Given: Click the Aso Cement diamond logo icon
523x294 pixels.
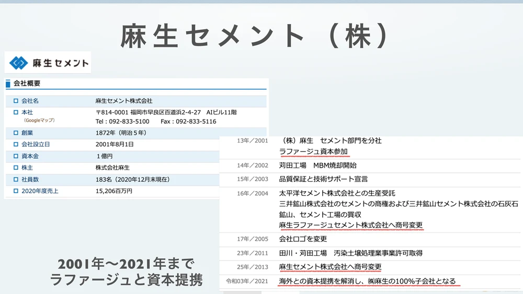Looking at the screenshot, I should tap(19, 63).
